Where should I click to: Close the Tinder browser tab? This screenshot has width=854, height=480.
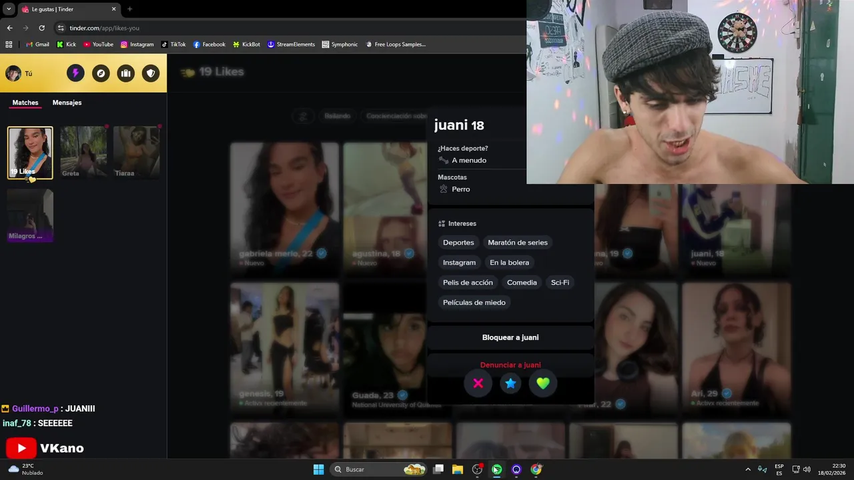coord(113,9)
